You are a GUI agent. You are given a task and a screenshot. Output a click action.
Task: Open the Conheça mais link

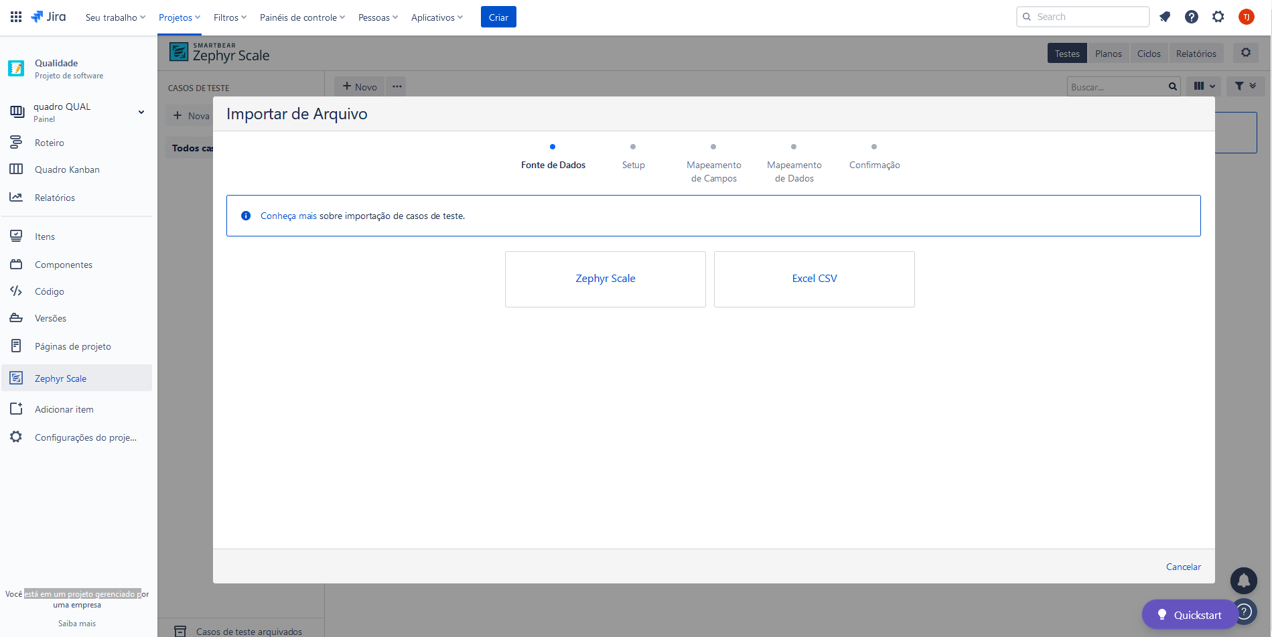pos(288,216)
